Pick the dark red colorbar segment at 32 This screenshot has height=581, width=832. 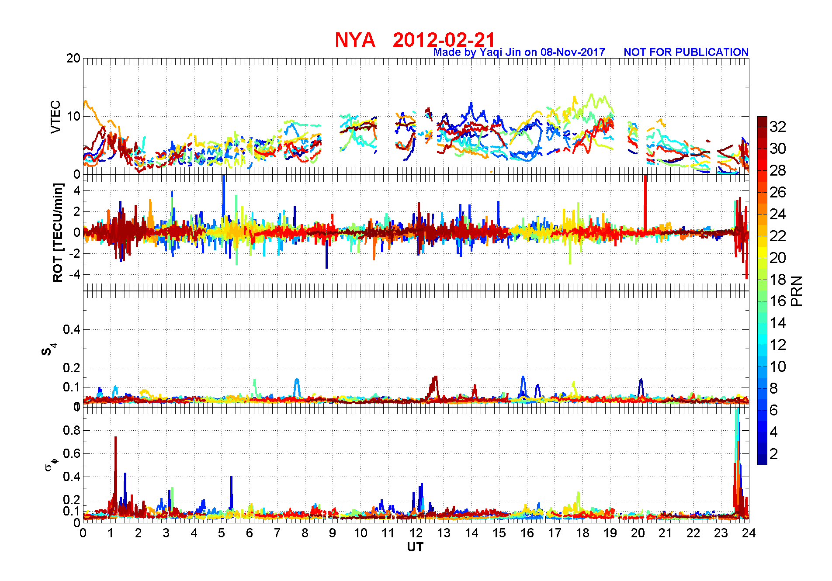762,127
